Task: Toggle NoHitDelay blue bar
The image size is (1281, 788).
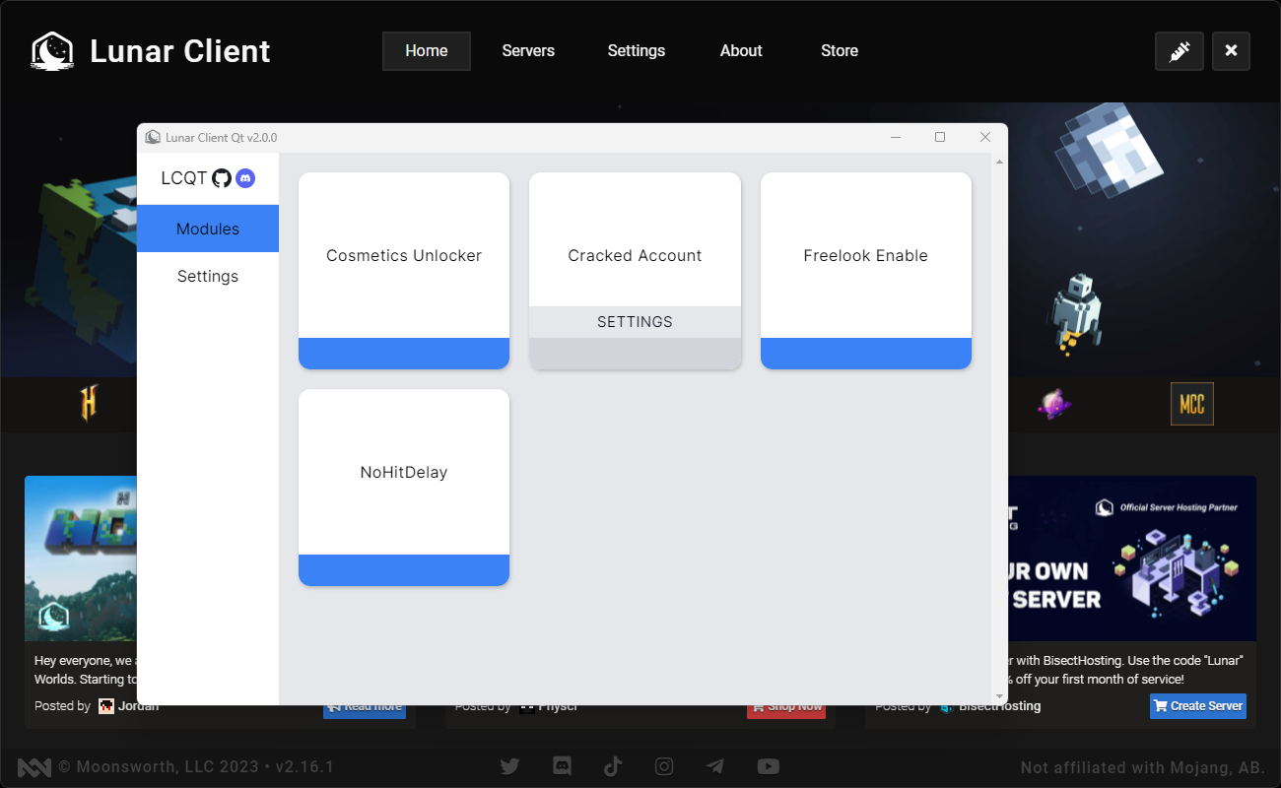Action: click(x=404, y=570)
